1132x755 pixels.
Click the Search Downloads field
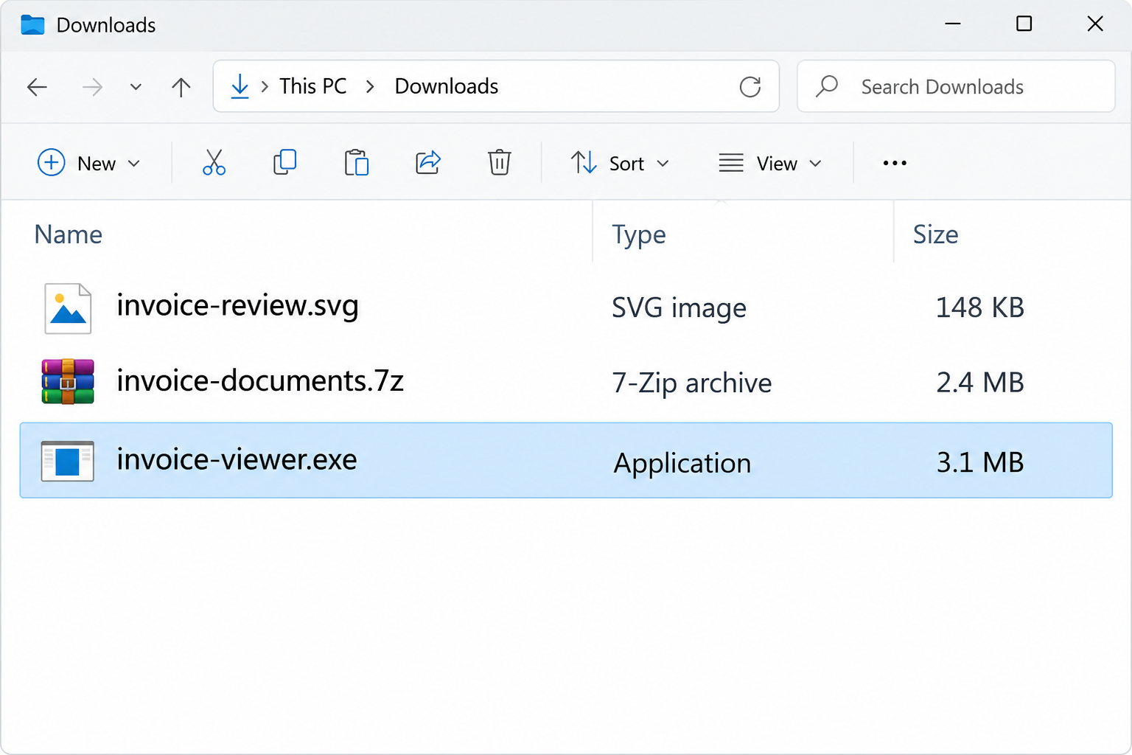(956, 86)
